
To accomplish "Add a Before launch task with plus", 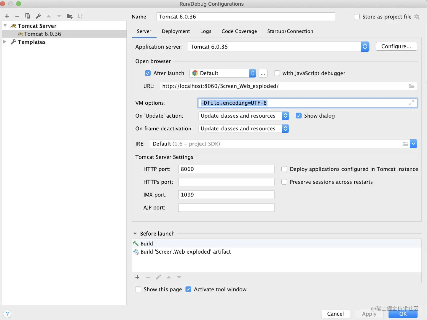I will tap(137, 277).
